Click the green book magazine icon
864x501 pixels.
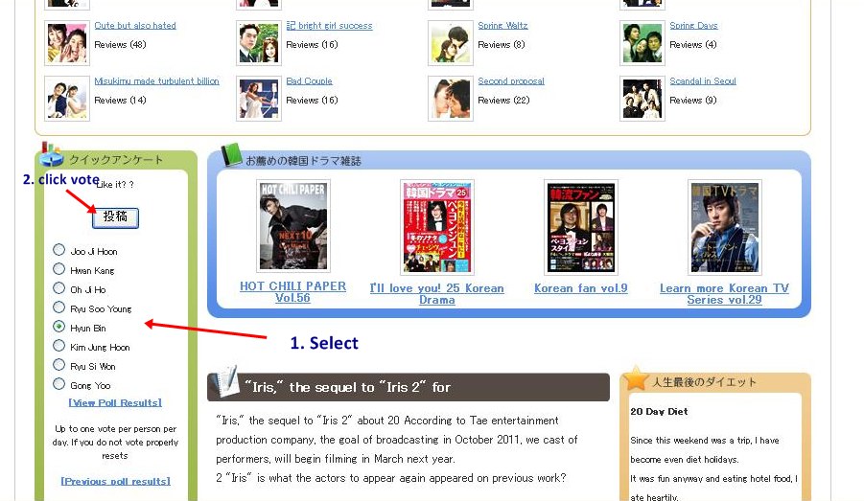(231, 155)
